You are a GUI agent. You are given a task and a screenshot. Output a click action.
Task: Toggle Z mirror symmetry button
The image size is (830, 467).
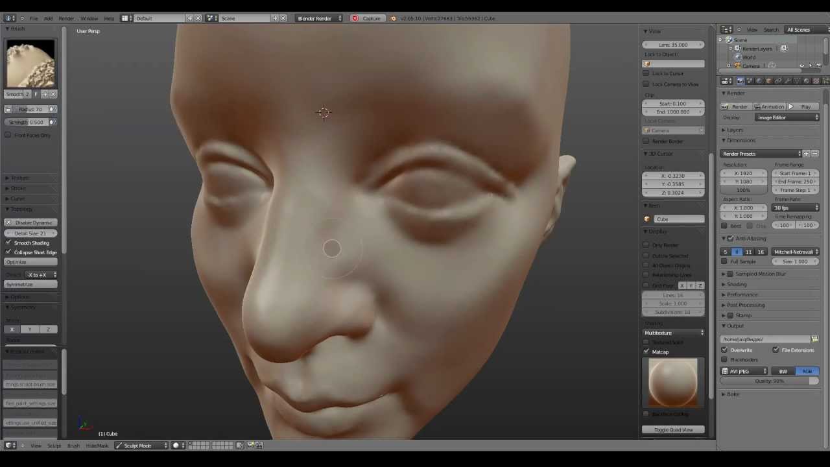[x=48, y=329]
